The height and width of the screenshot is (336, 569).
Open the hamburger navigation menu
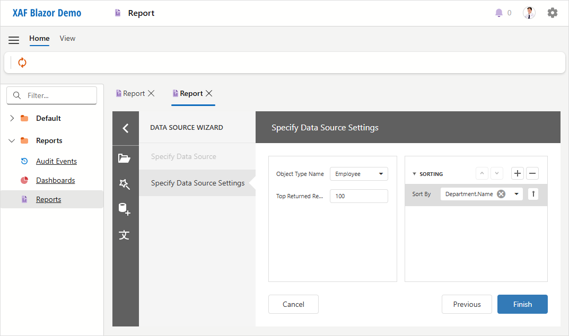pos(14,40)
